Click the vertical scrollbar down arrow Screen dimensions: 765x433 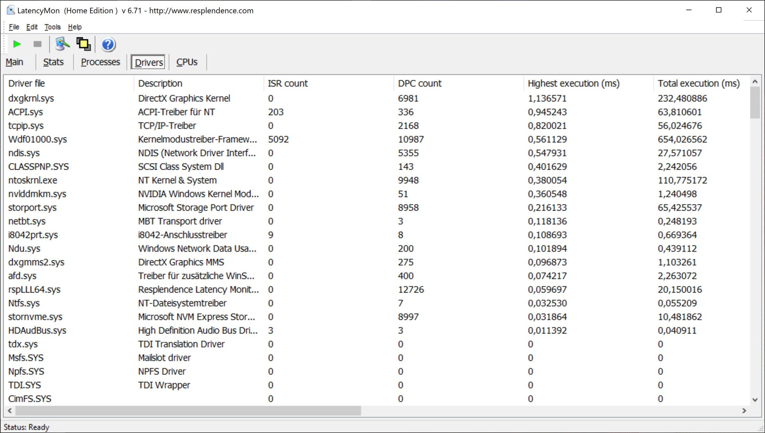[755, 399]
